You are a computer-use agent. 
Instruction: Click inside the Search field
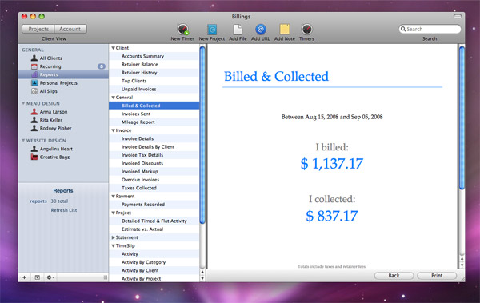point(430,29)
